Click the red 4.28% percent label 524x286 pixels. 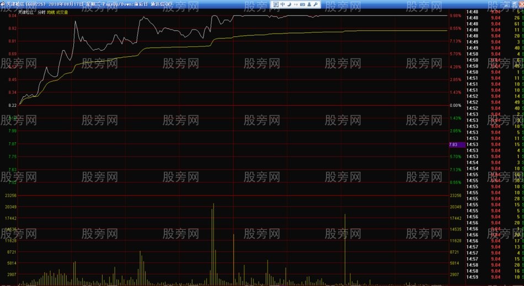pos(456,67)
